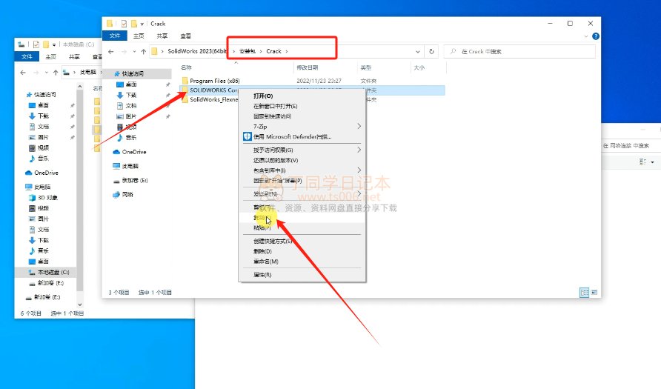The height and width of the screenshot is (389, 661).
Task: Choose 重命名(M) in the context menu
Action: [265, 262]
